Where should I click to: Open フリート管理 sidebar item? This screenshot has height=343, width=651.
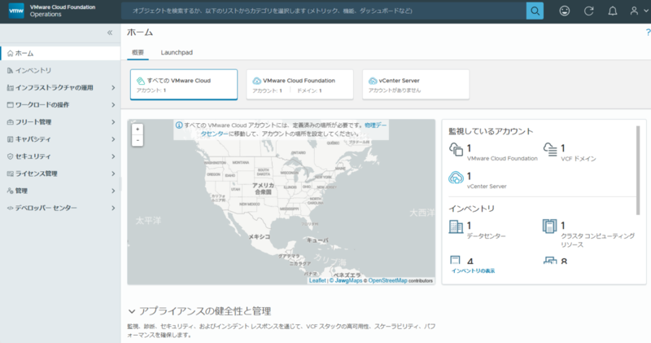tap(60, 122)
